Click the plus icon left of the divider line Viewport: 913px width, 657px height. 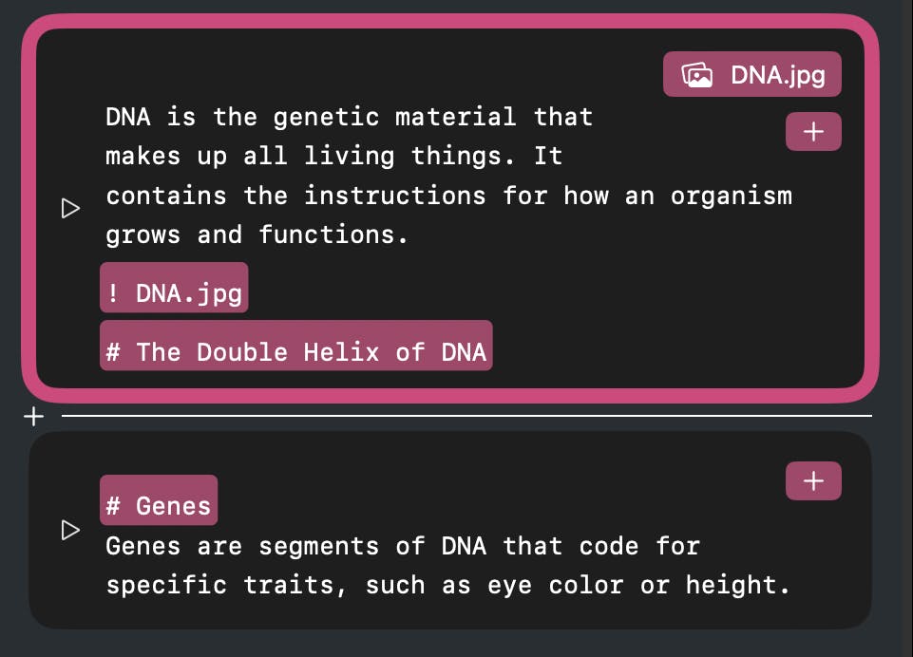click(x=34, y=416)
